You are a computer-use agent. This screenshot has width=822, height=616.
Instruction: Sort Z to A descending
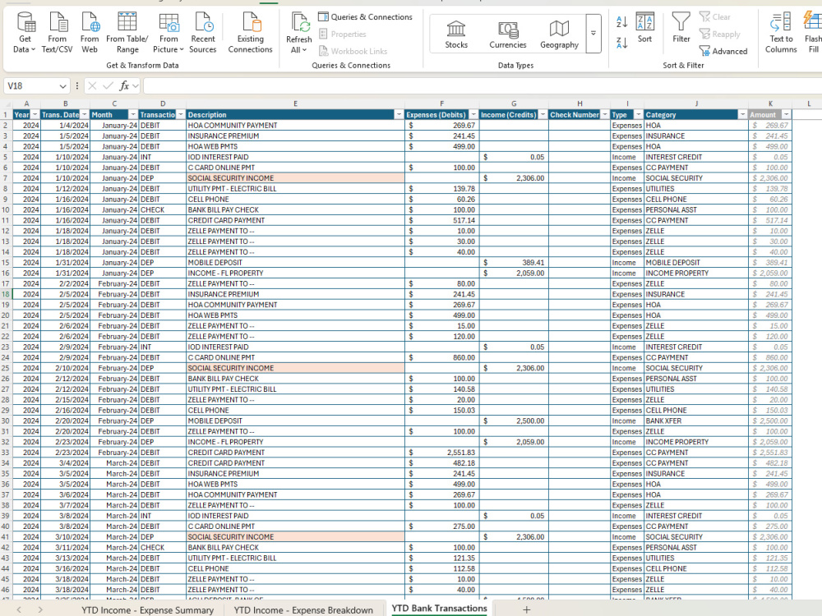(x=621, y=43)
